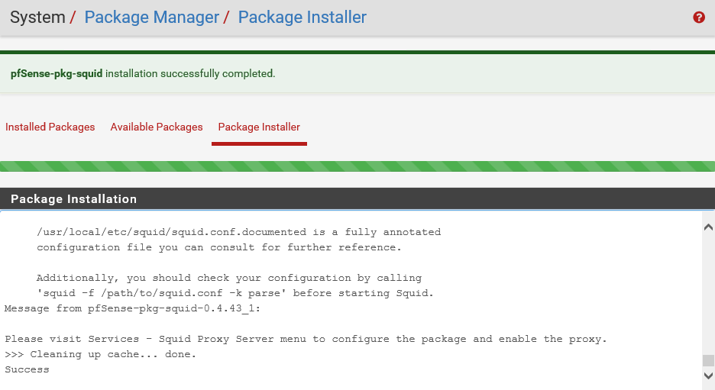Viewport: 715px width, 390px height.
Task: Place cursor on the Success log line
Action: [x=27, y=369]
